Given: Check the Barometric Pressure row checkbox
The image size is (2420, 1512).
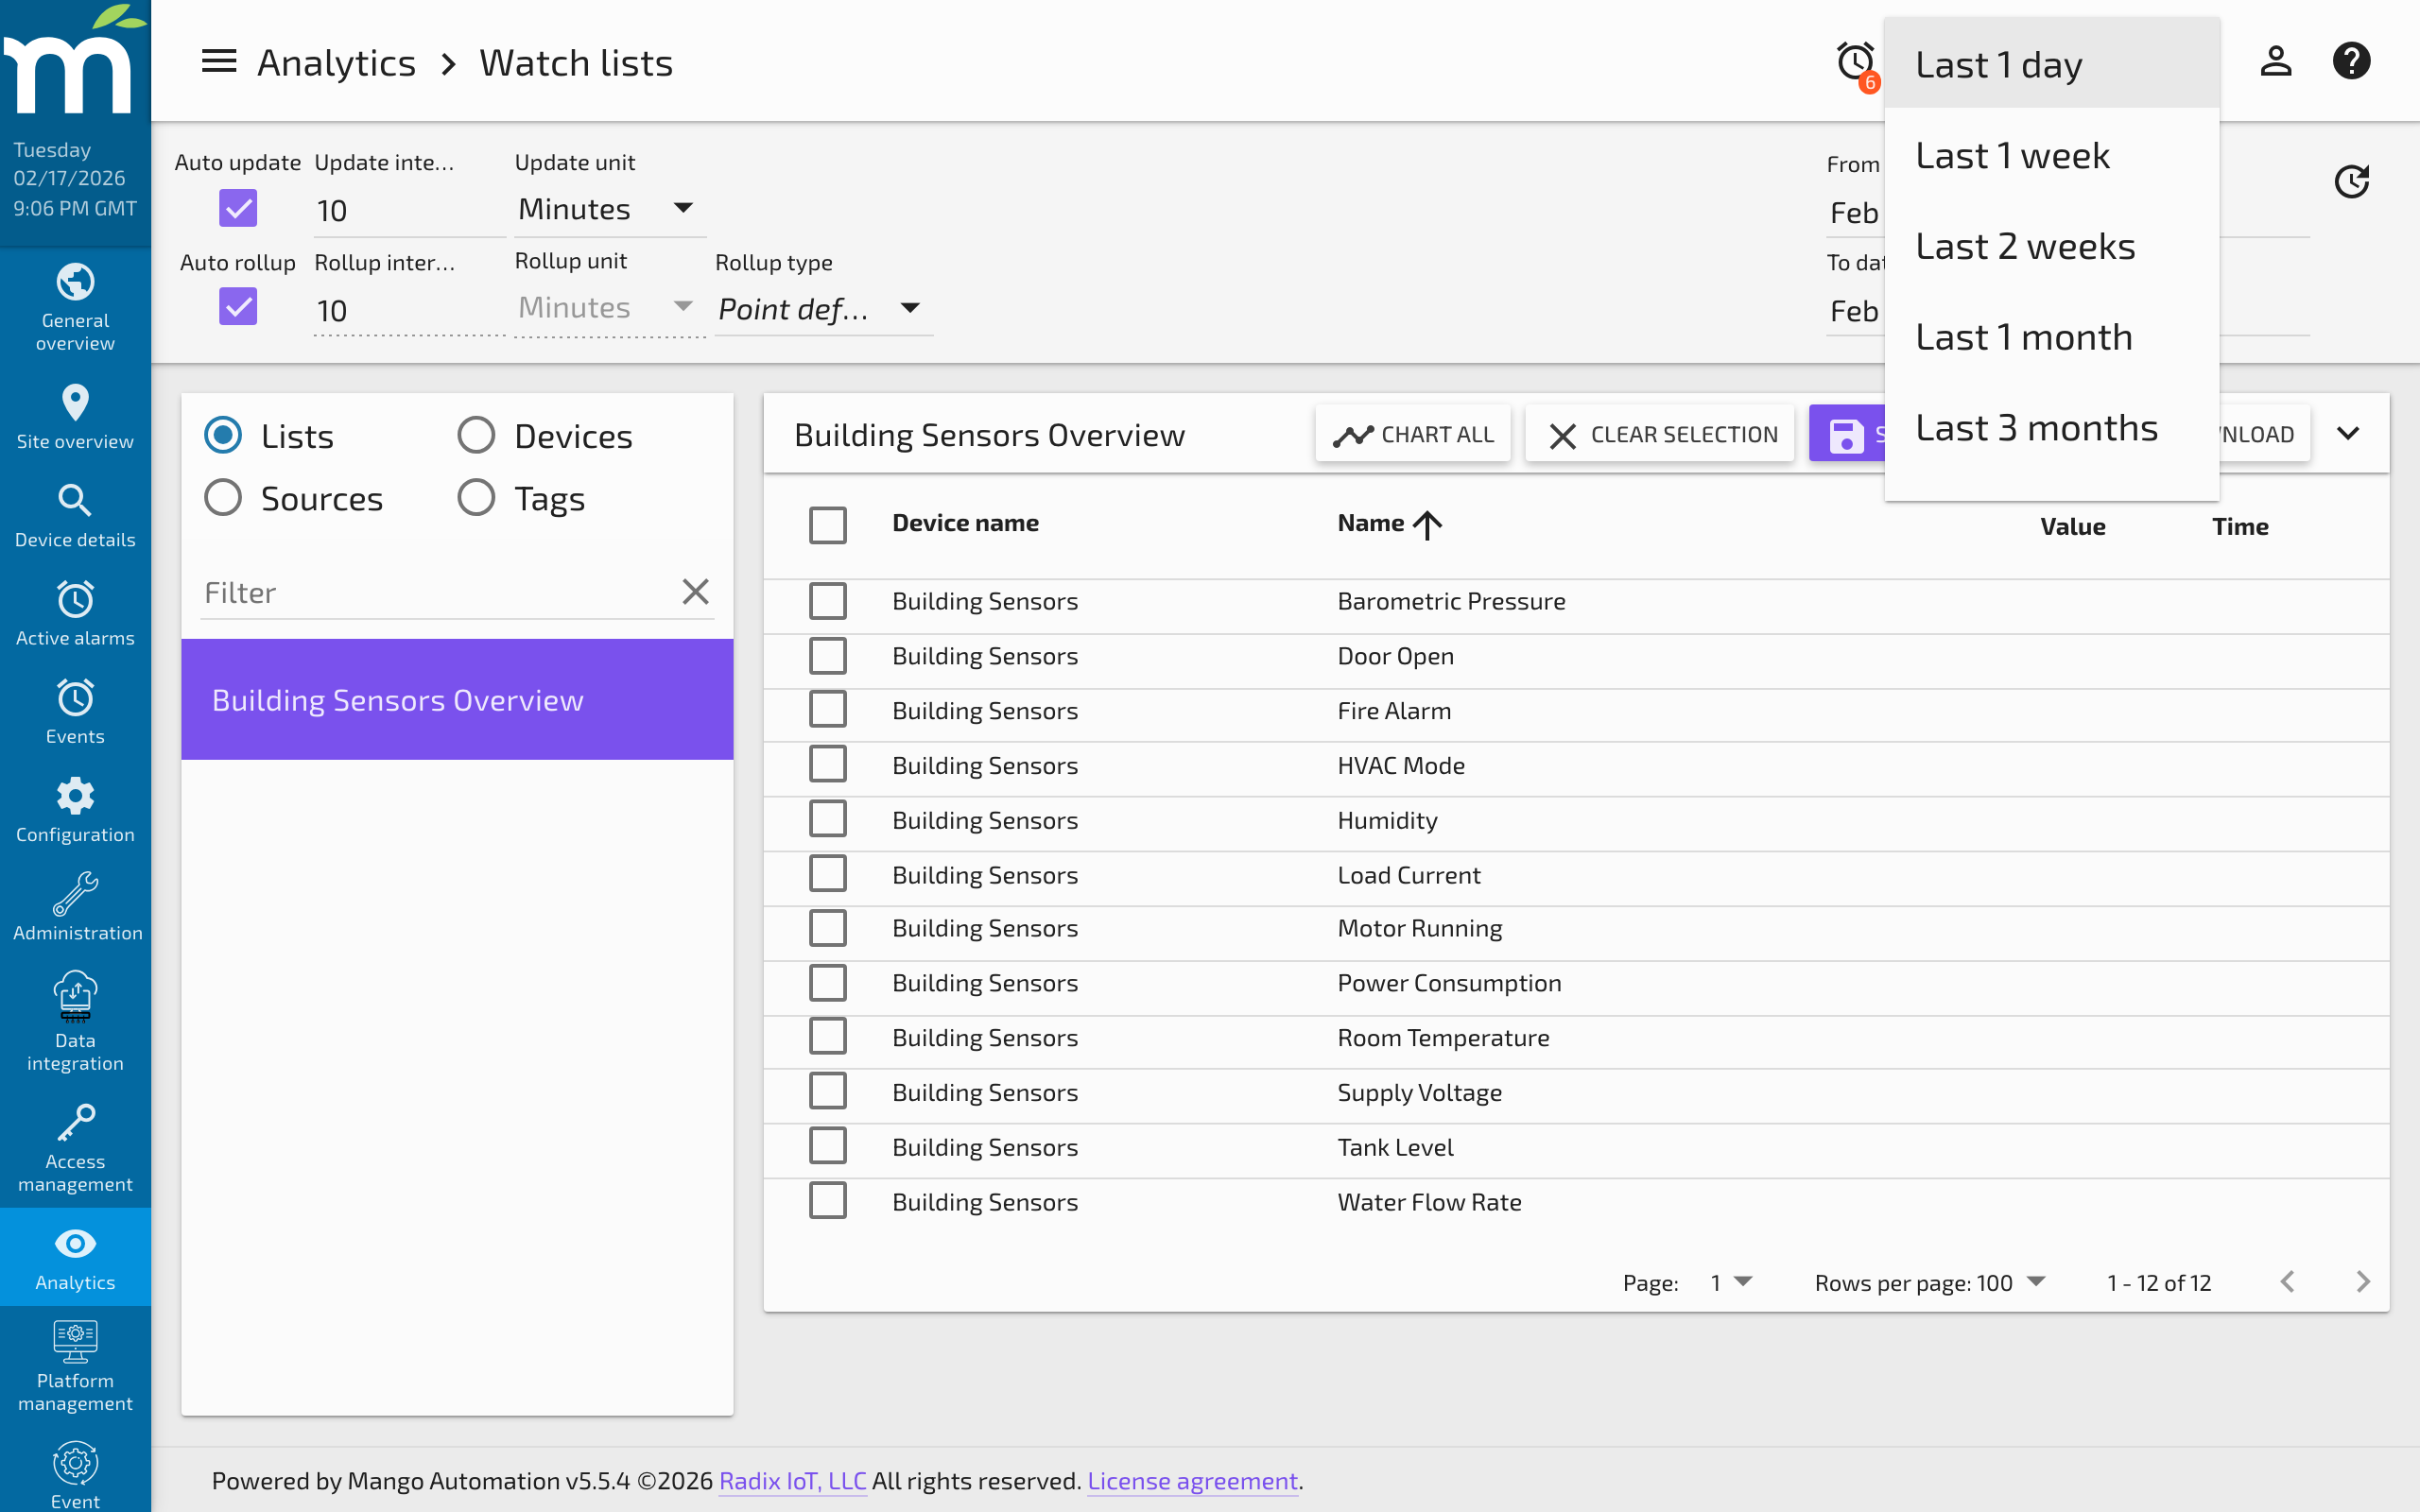Looking at the screenshot, I should (828, 600).
